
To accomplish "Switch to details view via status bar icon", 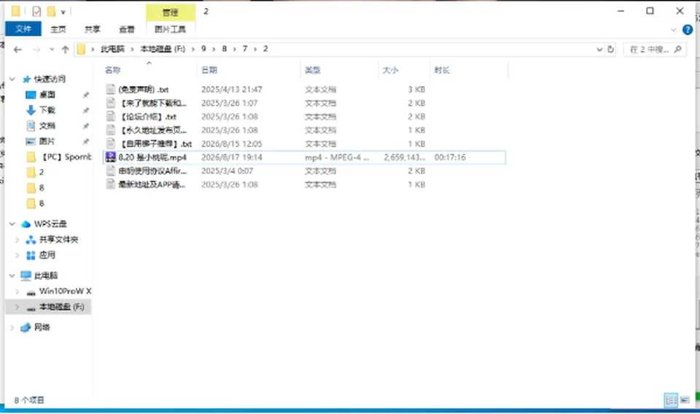I will 671,399.
